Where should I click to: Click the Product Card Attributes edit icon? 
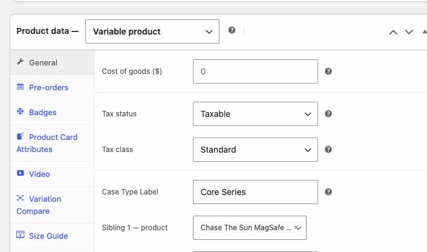tap(20, 136)
